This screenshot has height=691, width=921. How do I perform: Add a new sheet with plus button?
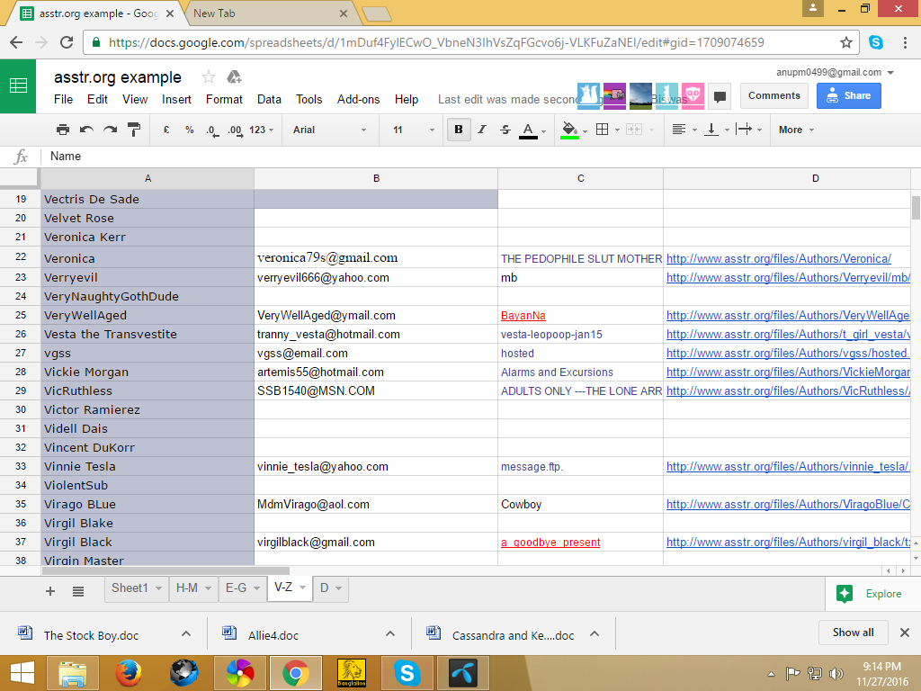50,591
